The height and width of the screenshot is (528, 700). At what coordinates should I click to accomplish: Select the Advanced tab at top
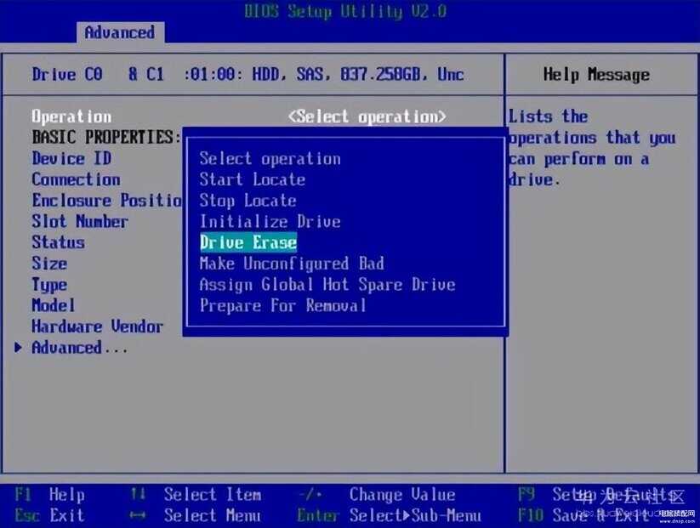tap(119, 33)
